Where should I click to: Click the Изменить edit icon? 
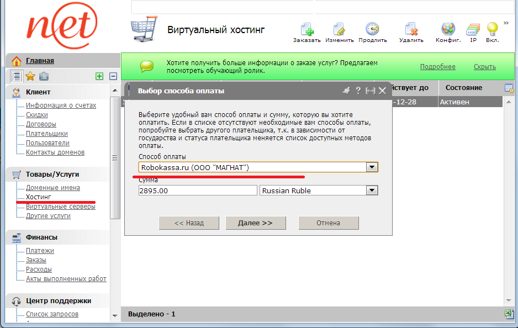coord(339,30)
